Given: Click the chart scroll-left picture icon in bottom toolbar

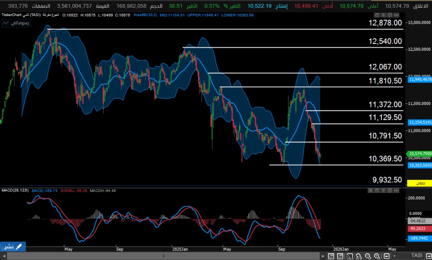Looking at the screenshot, I should (x=331, y=256).
